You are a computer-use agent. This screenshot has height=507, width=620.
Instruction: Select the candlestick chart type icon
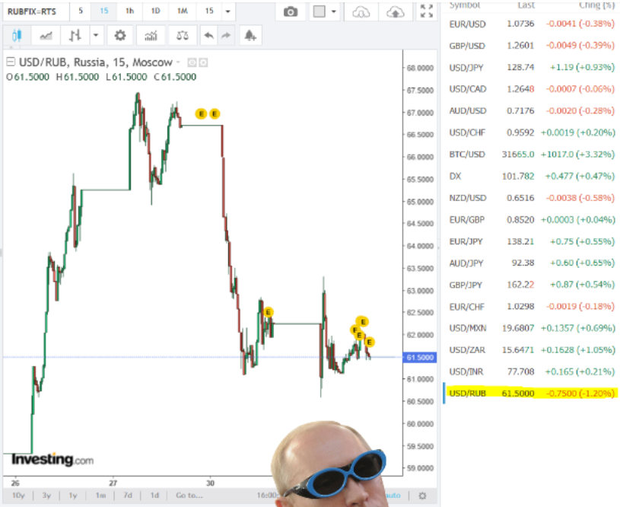[16, 36]
